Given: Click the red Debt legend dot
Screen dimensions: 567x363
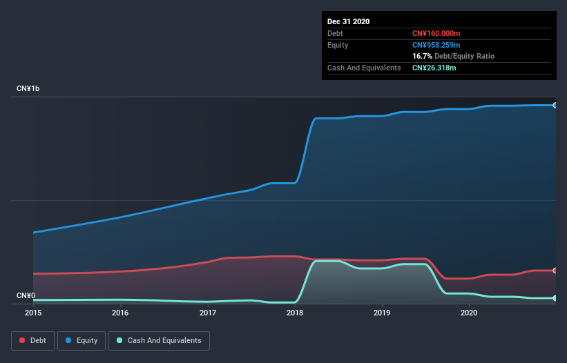Looking at the screenshot, I should [22, 340].
